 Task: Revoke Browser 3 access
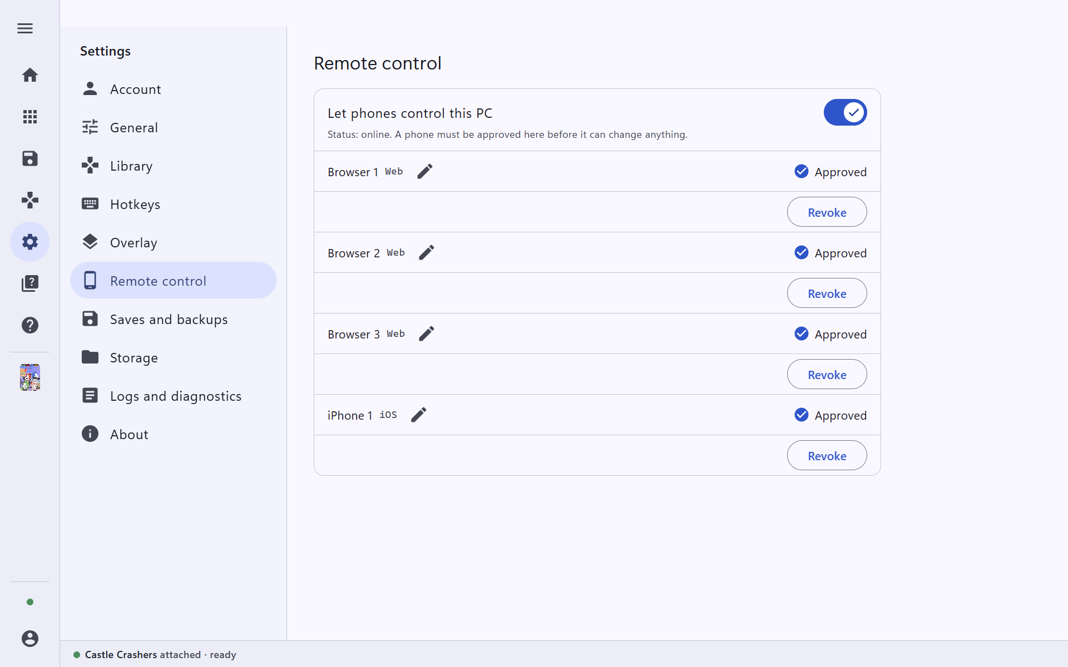pyautogui.click(x=827, y=374)
